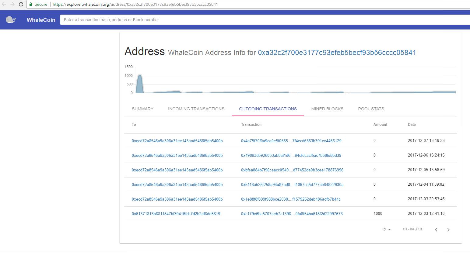The image size is (470, 255).
Task: Open transaction 0x1e88f8f899f988bce2038...
Action: point(291,199)
